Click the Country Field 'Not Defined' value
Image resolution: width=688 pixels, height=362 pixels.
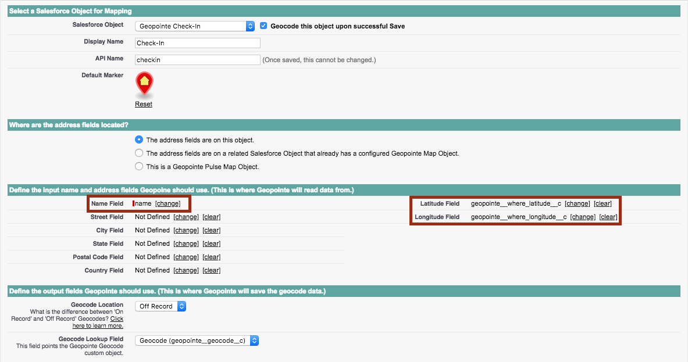pyautogui.click(x=152, y=270)
